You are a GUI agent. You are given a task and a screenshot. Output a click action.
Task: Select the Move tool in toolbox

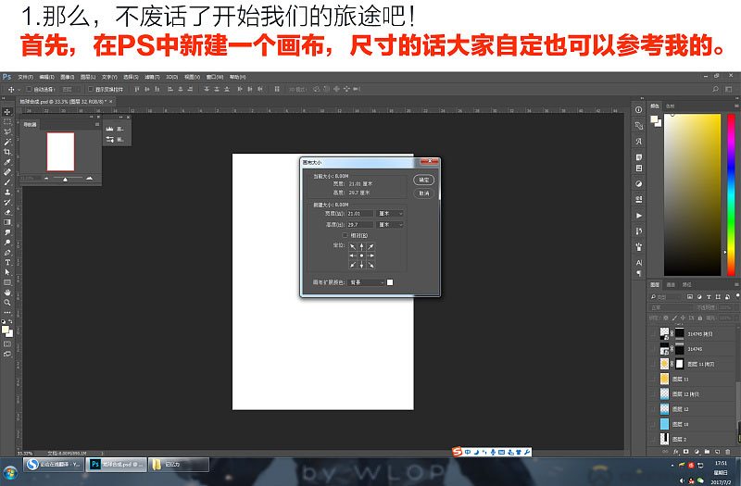point(7,112)
